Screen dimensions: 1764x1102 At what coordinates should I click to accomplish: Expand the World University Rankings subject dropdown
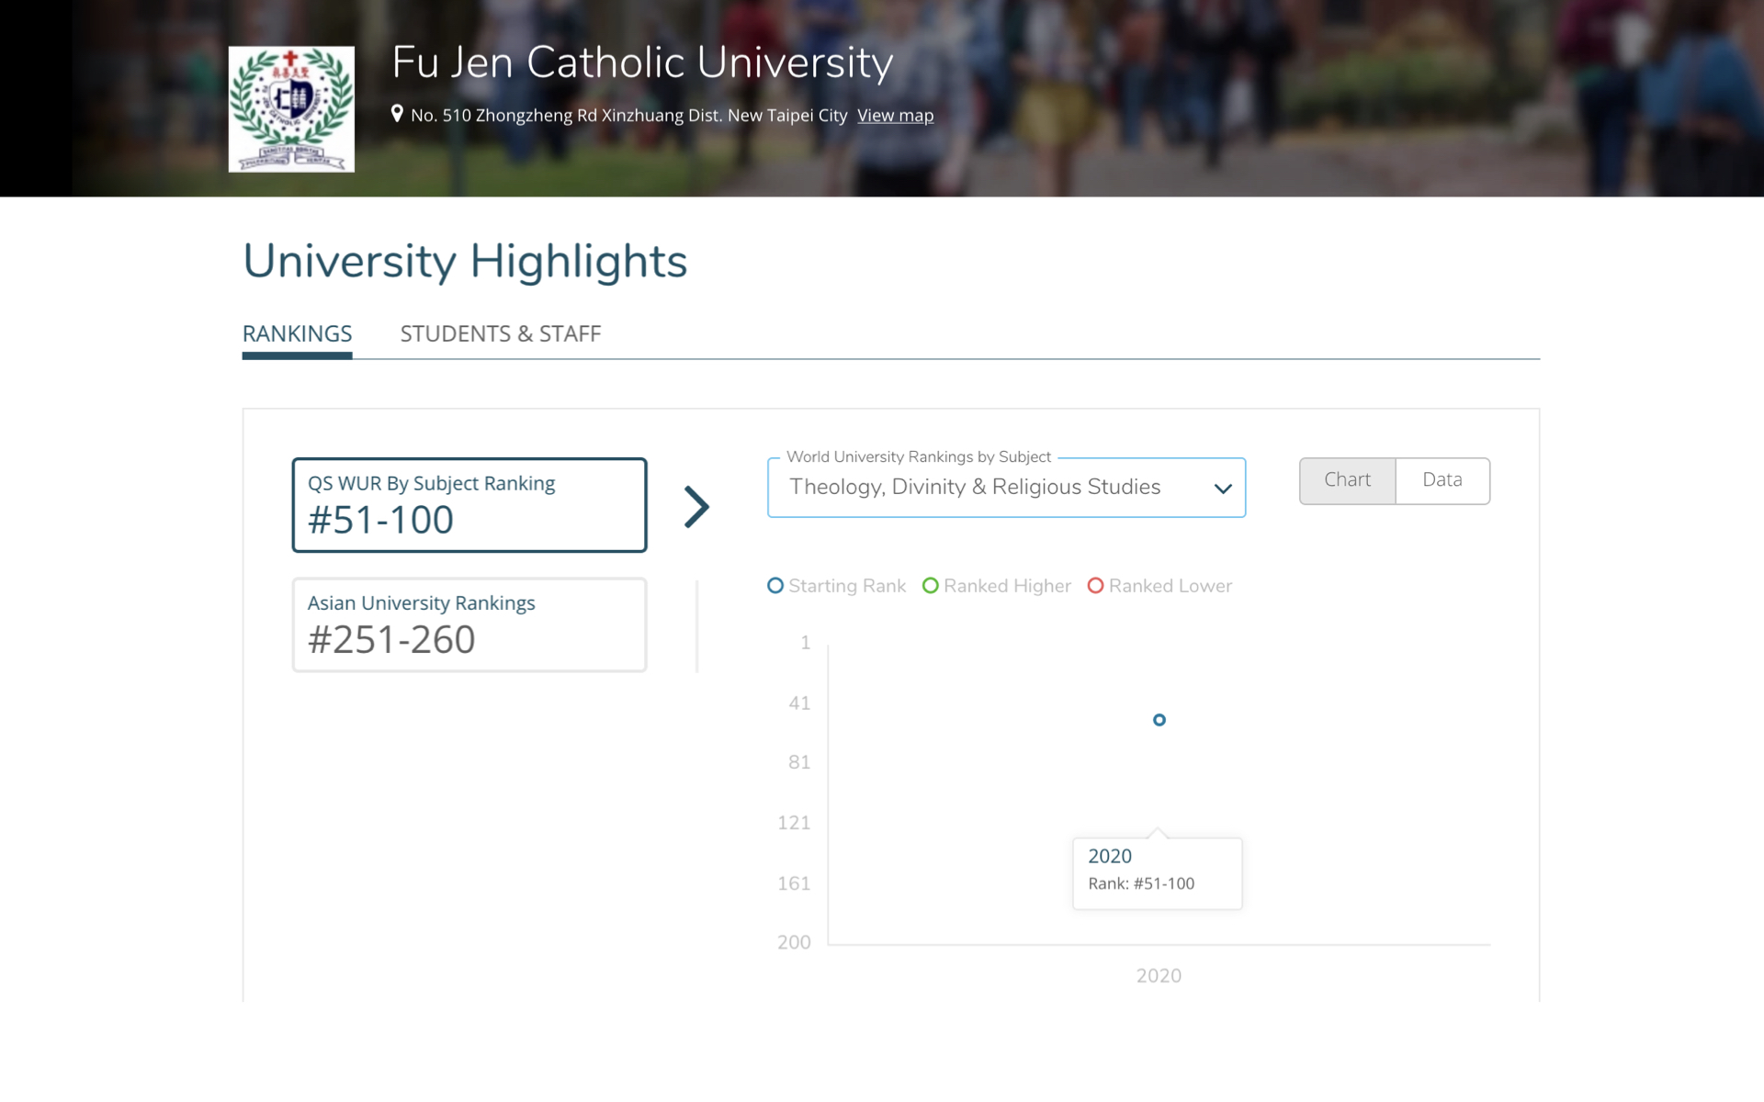coord(1220,486)
